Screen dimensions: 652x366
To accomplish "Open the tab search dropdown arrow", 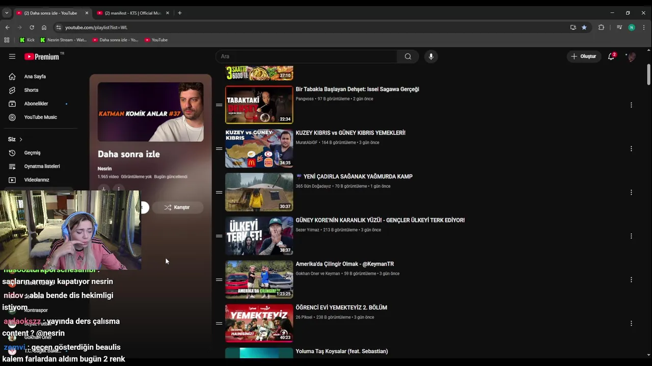I will point(7,13).
